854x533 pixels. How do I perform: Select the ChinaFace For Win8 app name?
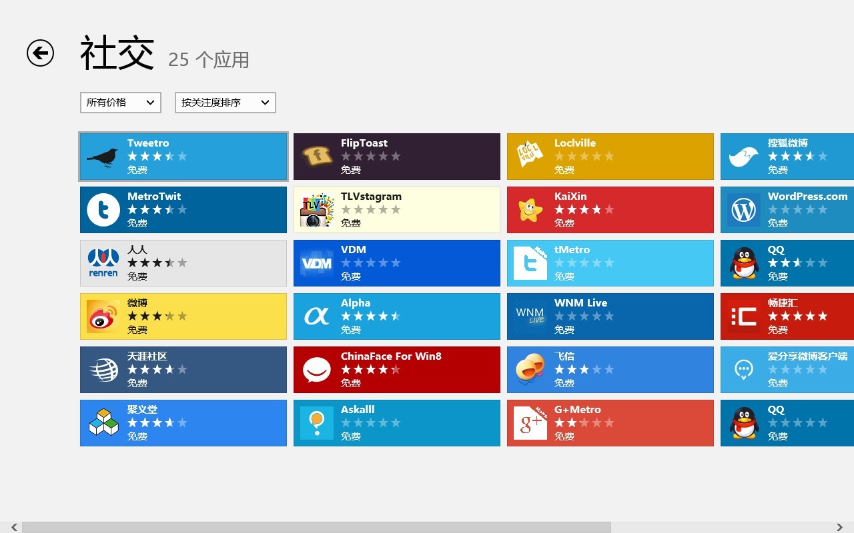(391, 356)
